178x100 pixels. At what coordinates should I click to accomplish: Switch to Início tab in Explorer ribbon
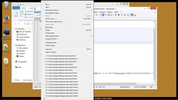(x=23, y=8)
